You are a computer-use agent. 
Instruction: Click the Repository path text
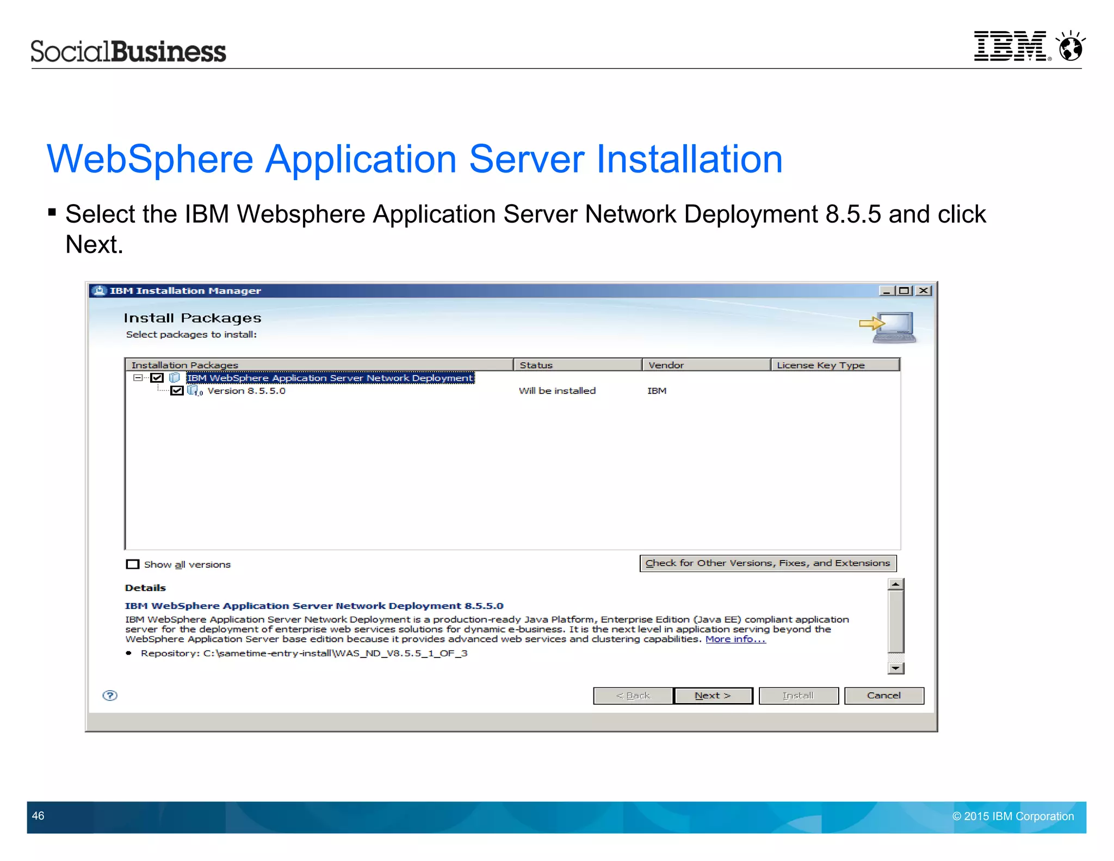[x=304, y=653]
